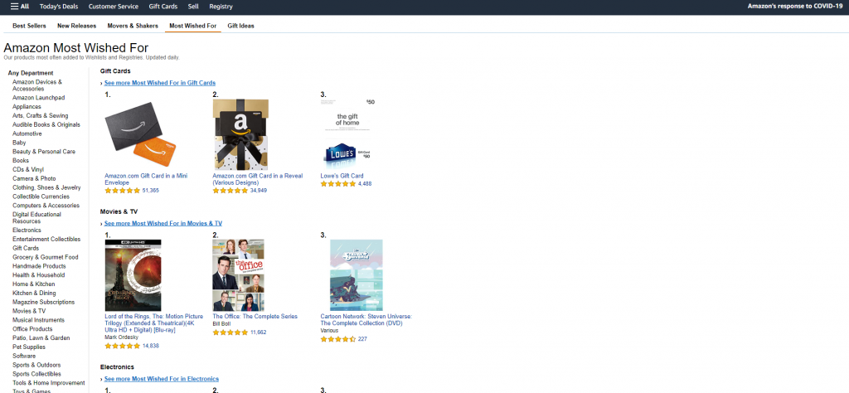The height and width of the screenshot is (393, 849).
Task: Open the gift card in a Reveal image
Action: click(x=240, y=135)
